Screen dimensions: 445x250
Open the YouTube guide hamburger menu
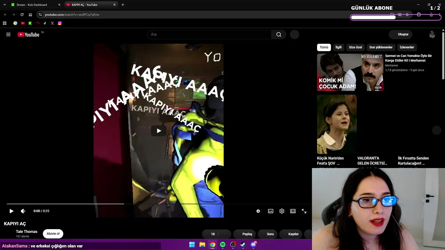8,34
